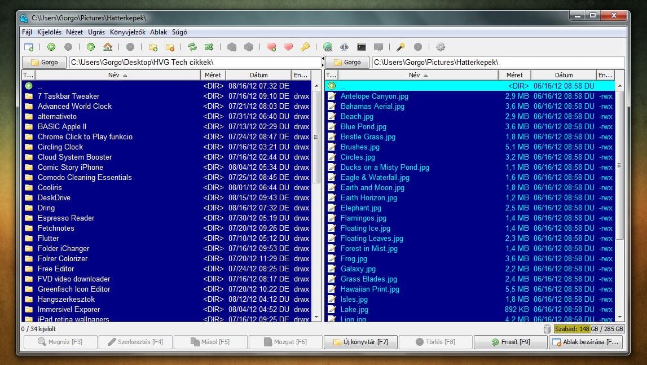Sort left panel by Méret column
The width and height of the screenshot is (647, 365).
213,75
